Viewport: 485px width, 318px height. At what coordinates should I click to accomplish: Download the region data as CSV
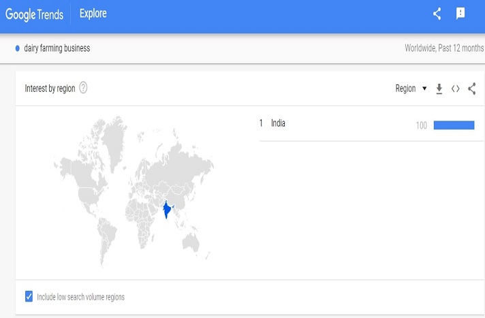[x=439, y=89]
